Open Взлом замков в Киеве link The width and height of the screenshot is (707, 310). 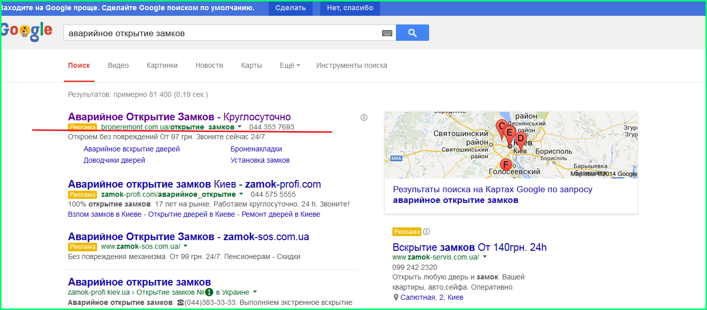click(x=105, y=214)
